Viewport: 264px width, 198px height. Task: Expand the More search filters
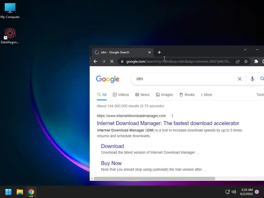tap(207, 95)
